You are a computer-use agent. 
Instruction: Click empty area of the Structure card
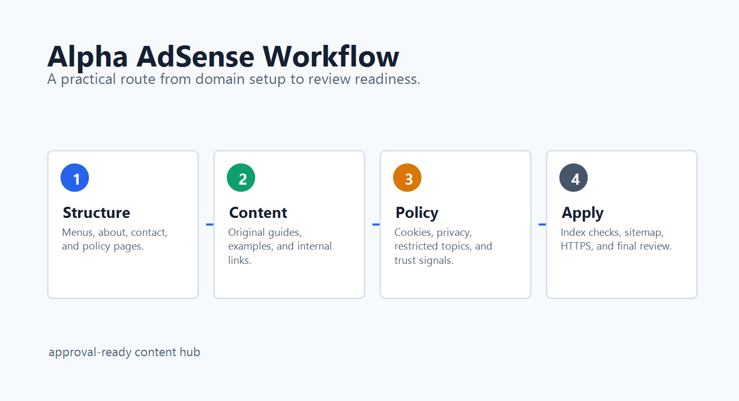122,277
